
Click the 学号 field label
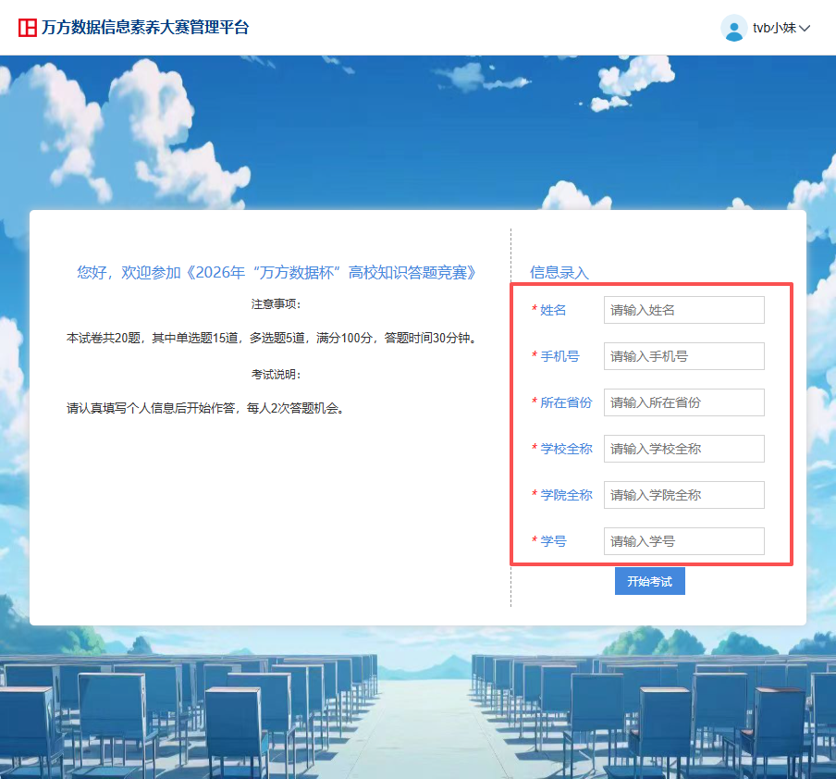[x=553, y=541]
